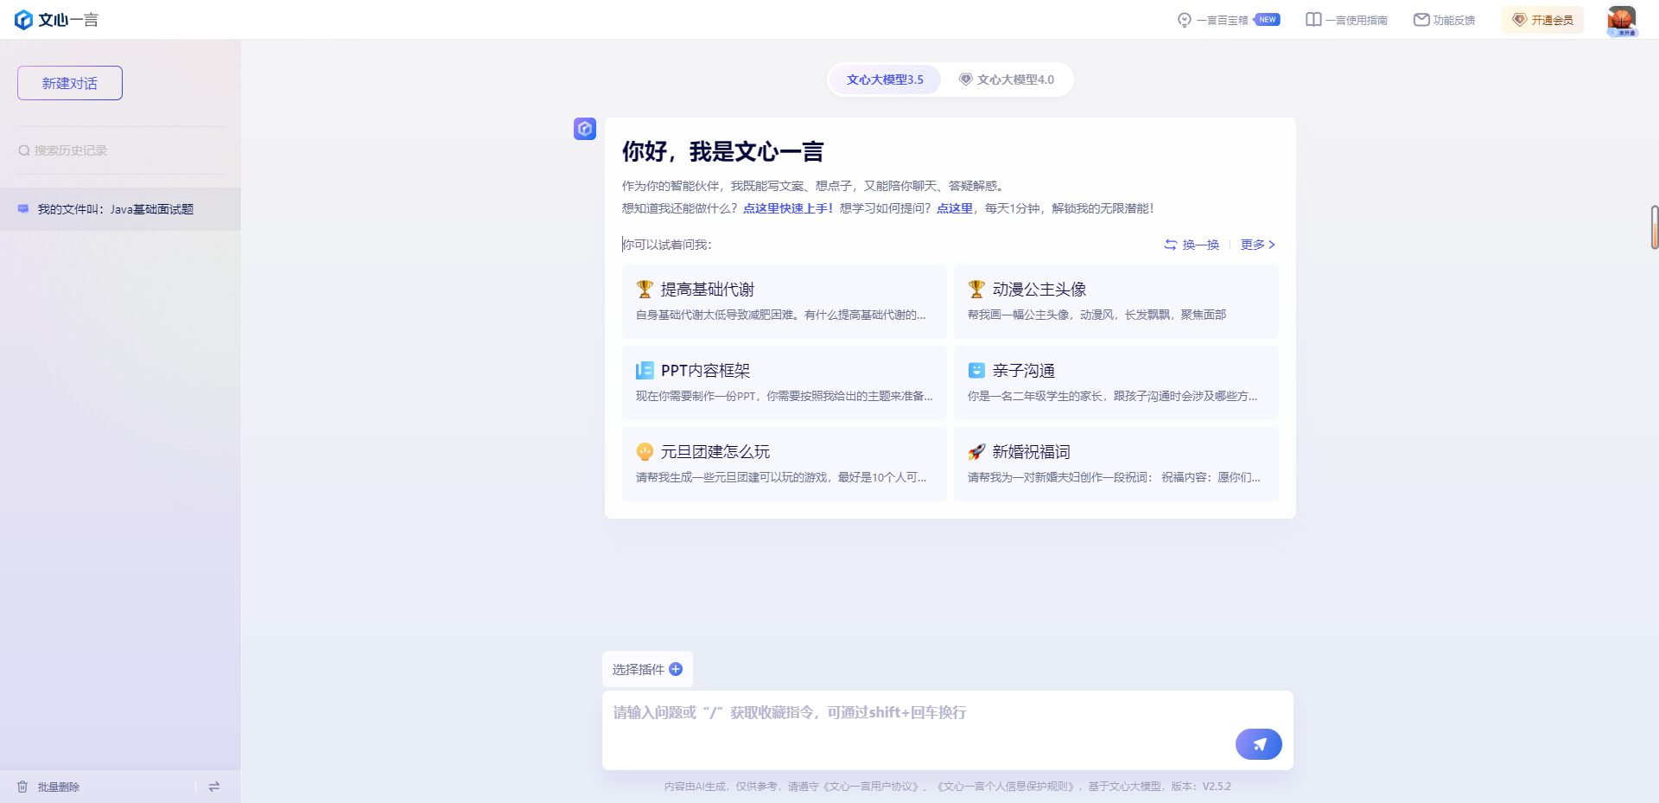
Task: Send message with paper plane button
Action: pos(1259,744)
